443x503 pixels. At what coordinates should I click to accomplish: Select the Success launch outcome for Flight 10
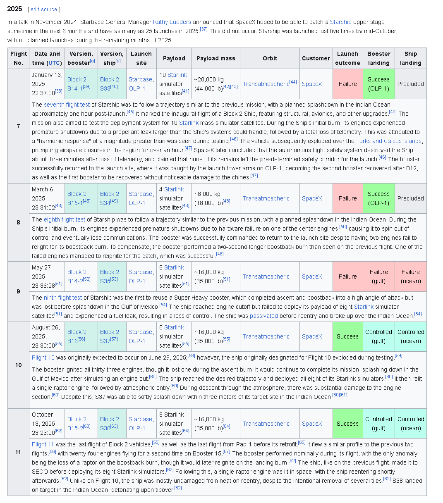point(347,336)
